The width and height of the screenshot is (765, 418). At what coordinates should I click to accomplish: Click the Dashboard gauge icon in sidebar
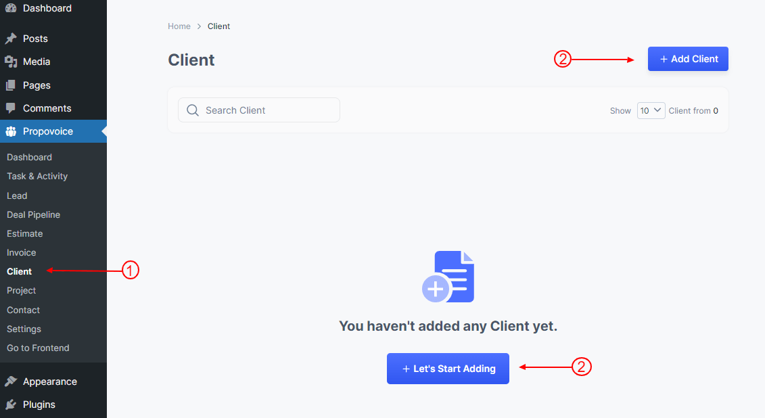[x=11, y=8]
